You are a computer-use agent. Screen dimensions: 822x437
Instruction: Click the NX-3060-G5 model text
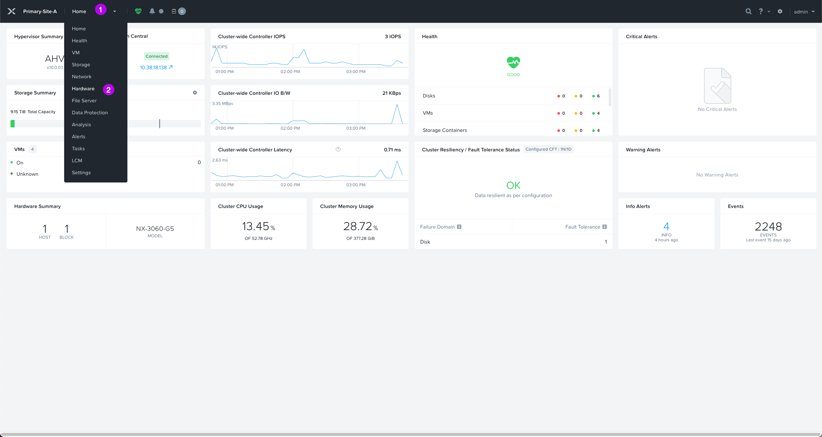(155, 229)
